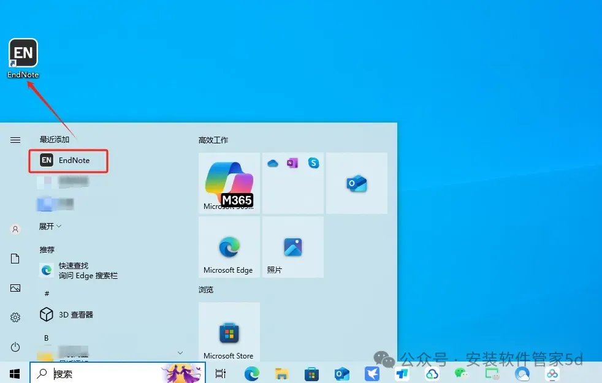Open the blue circle cloud app icon on the taskbar
This screenshot has height=383, width=602.
(x=522, y=374)
